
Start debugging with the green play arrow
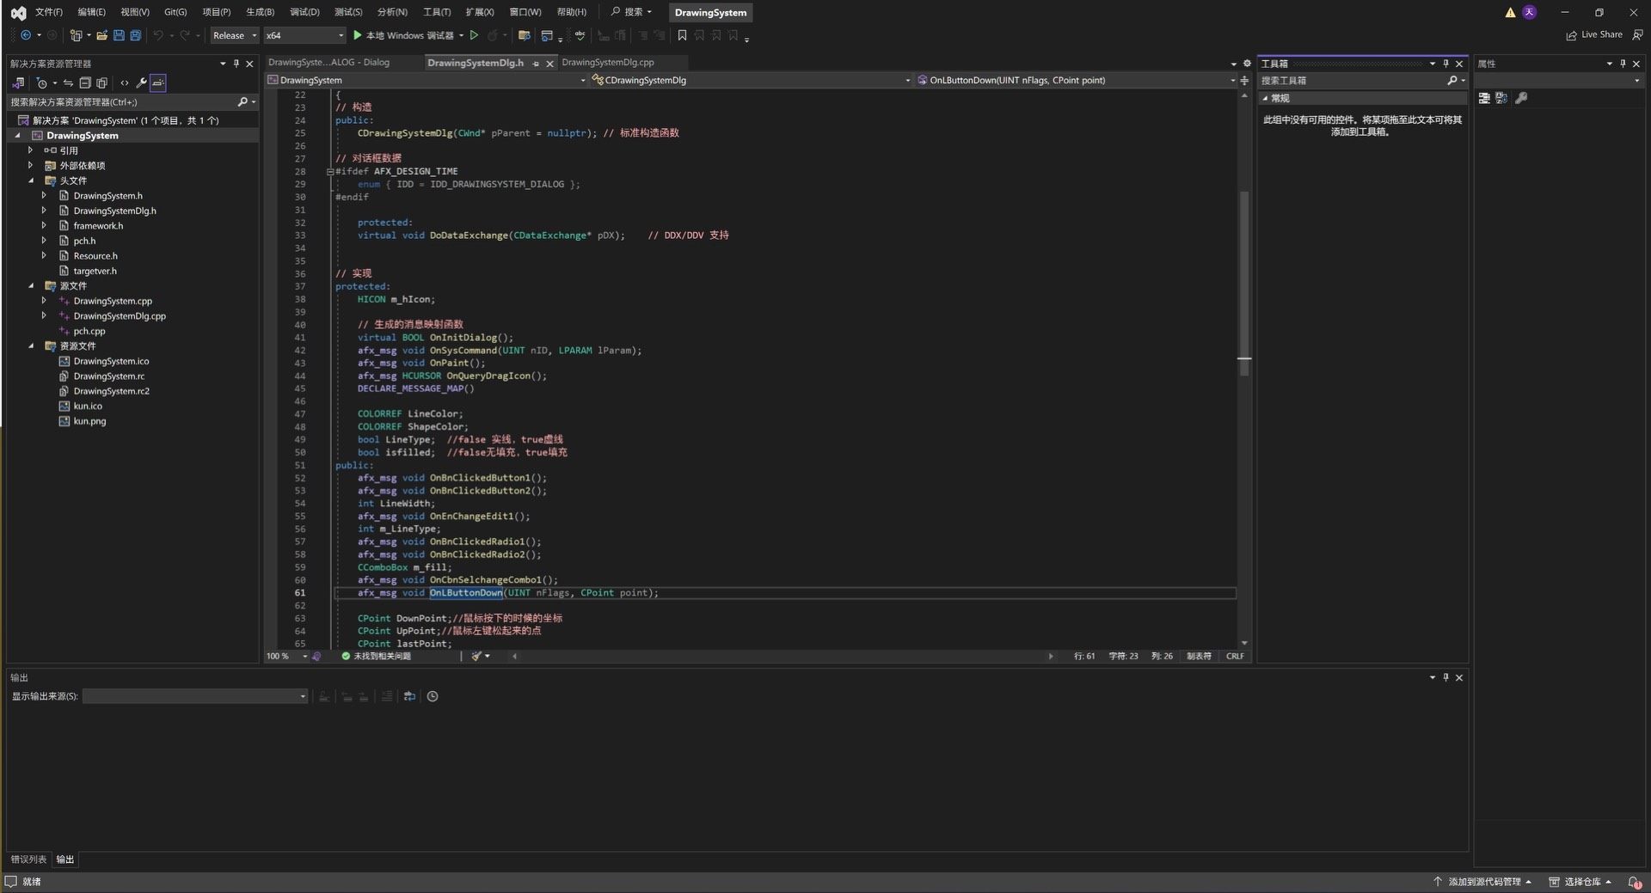tap(358, 35)
